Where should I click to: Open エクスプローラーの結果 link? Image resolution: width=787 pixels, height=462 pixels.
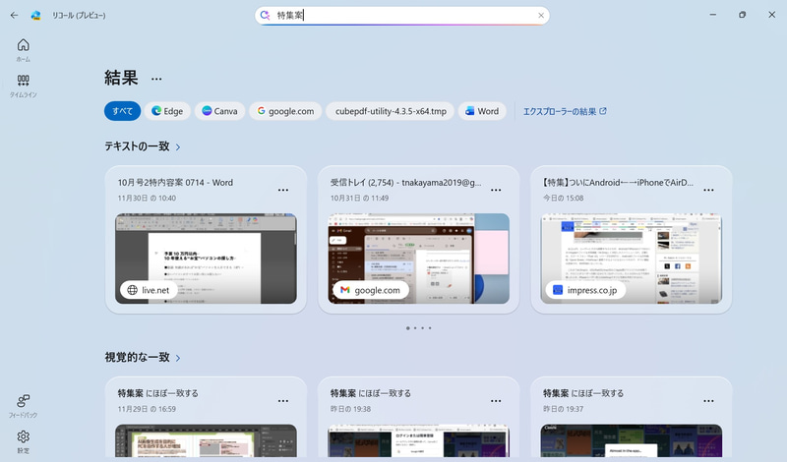565,111
